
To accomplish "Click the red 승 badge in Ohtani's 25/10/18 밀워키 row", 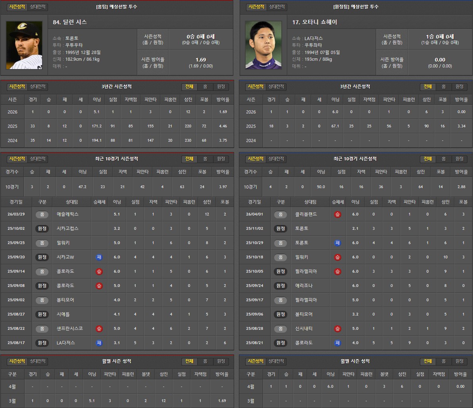I will [337, 257].
